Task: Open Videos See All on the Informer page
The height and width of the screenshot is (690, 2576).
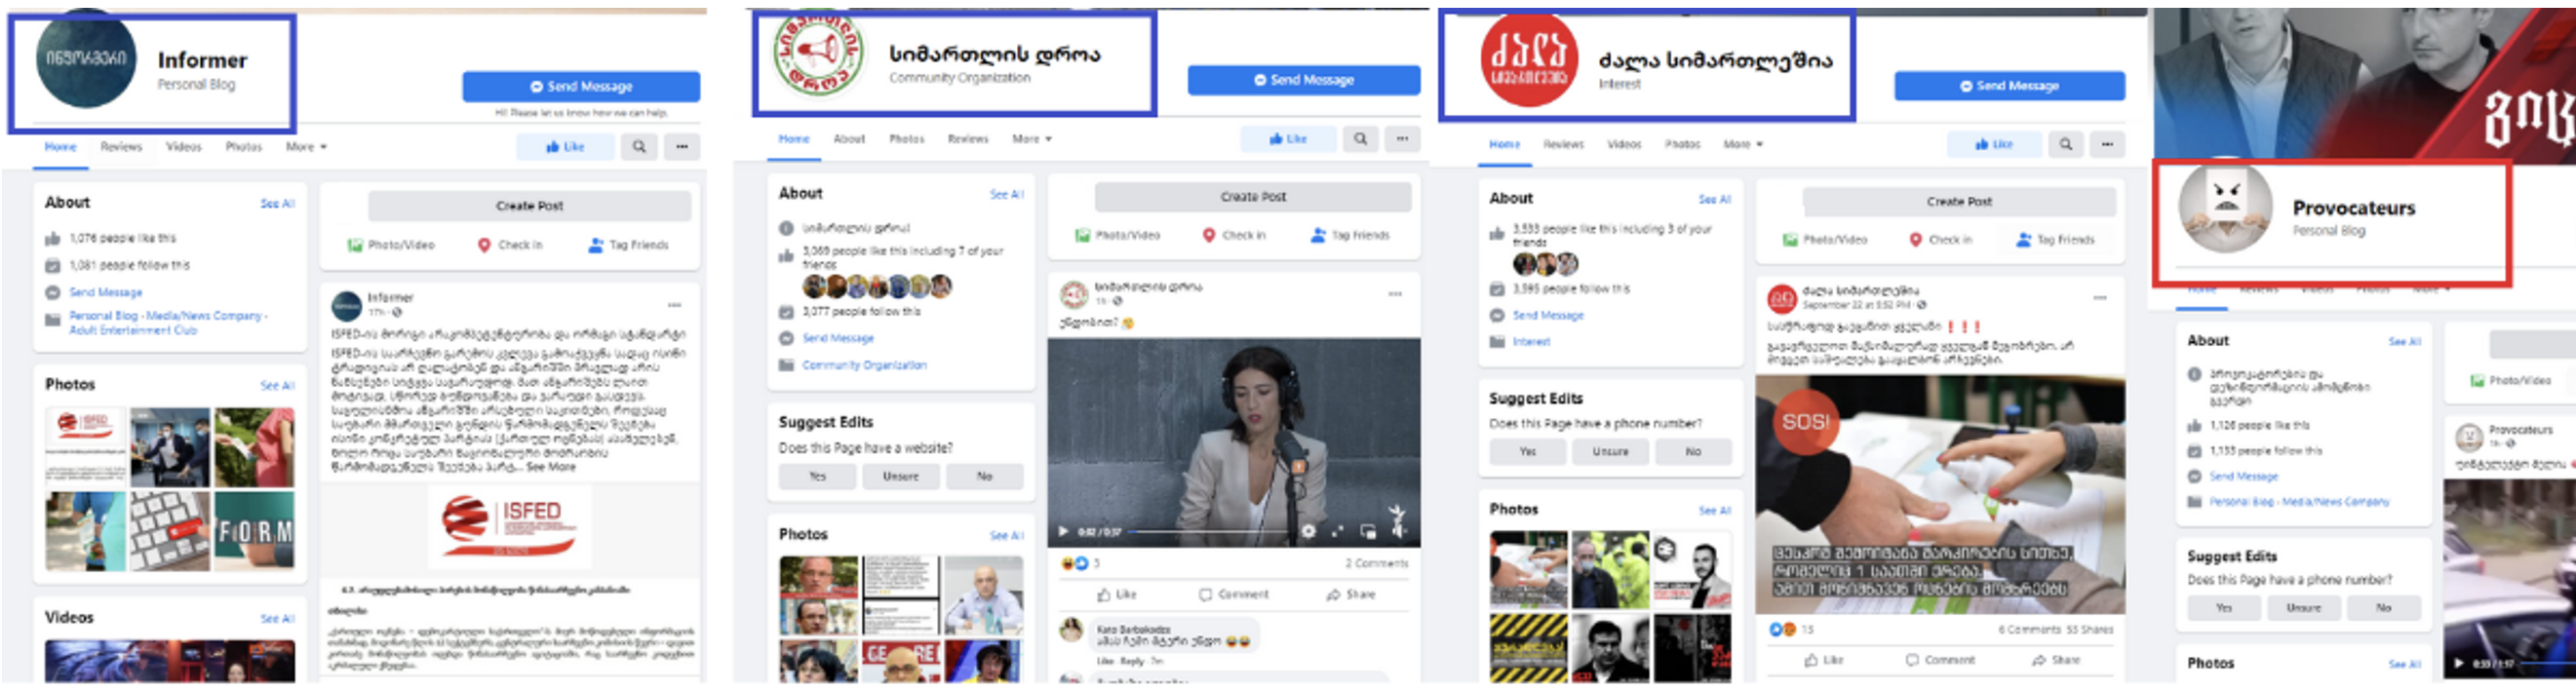Action: 277,620
